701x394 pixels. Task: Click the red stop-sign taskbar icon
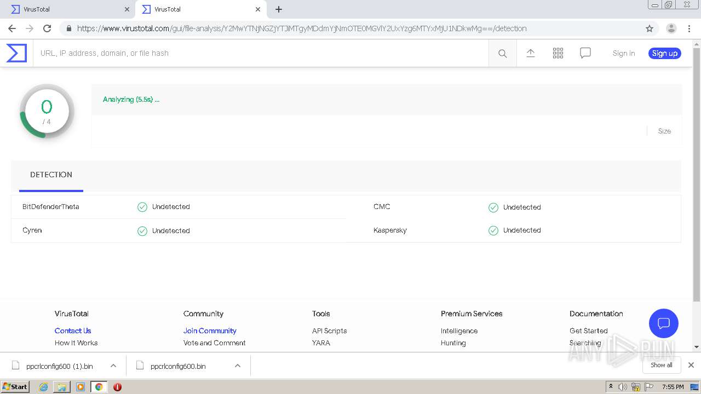pyautogui.click(x=117, y=387)
